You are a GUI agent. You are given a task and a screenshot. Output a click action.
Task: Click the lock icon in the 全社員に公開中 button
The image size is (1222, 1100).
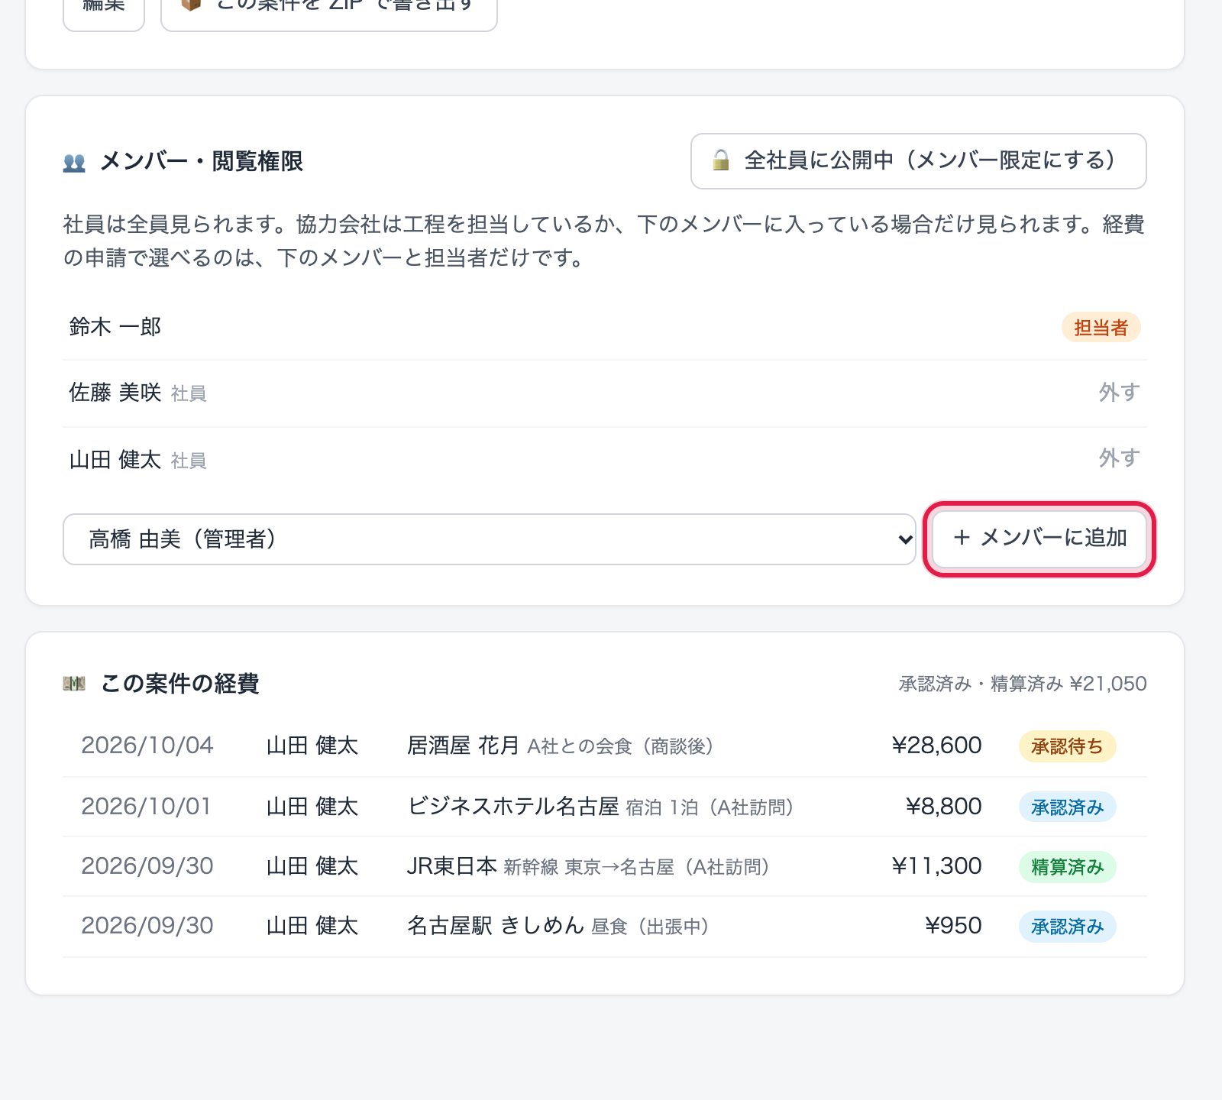pyautogui.click(x=720, y=160)
